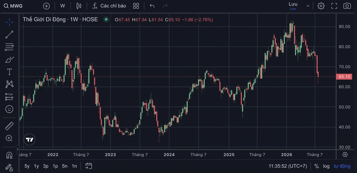Select the forecasting and measurement tool
The width and height of the screenshot is (357, 173).
point(10,97)
